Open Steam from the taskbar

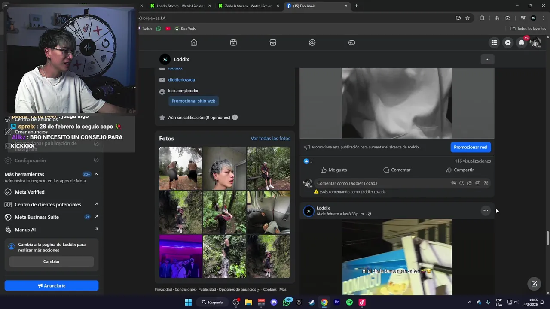[x=312, y=302]
